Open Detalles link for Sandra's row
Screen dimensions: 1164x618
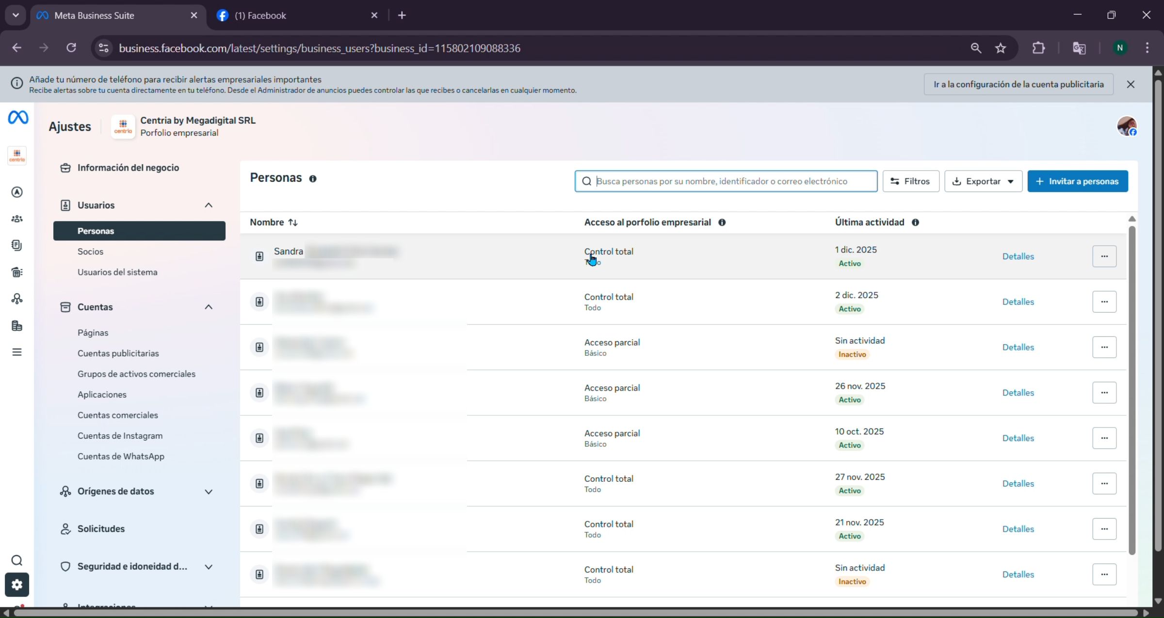pyautogui.click(x=1018, y=256)
